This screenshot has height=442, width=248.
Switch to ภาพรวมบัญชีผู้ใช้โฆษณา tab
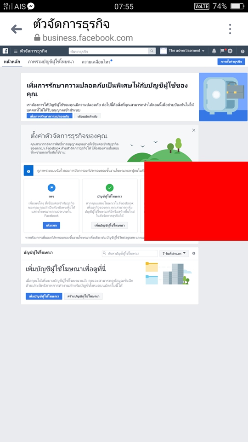point(51,62)
